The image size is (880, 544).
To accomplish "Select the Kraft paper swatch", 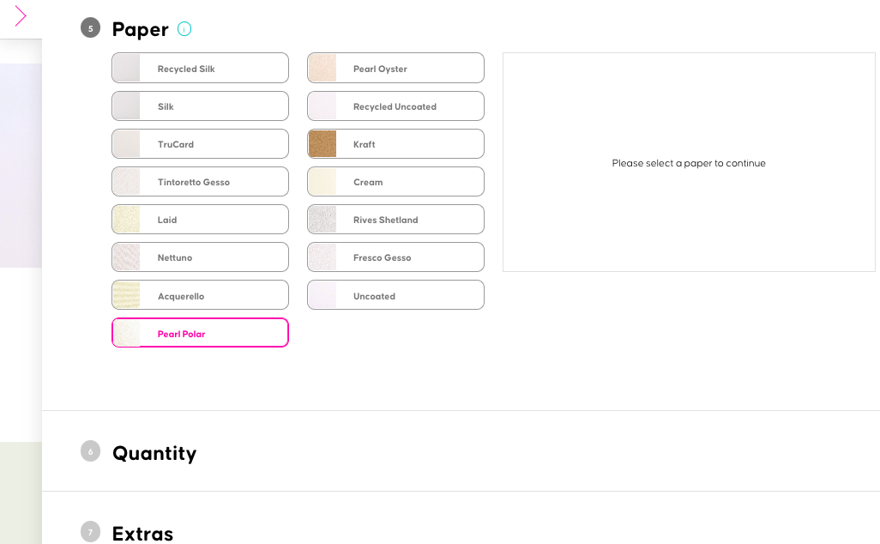I will click(x=322, y=144).
